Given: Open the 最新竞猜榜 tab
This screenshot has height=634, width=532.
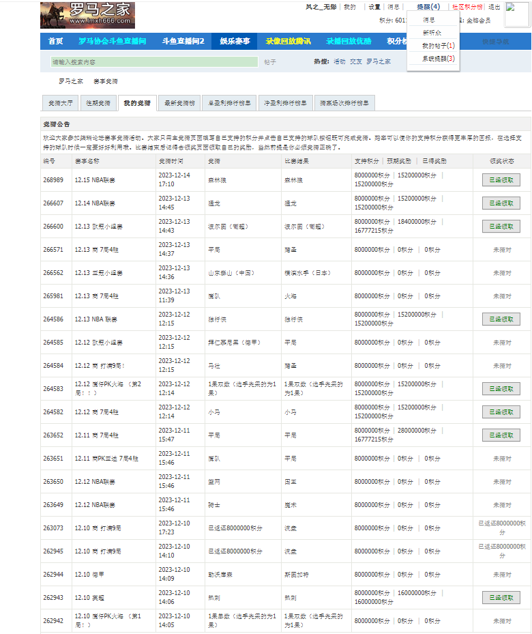Looking at the screenshot, I should coord(179,104).
